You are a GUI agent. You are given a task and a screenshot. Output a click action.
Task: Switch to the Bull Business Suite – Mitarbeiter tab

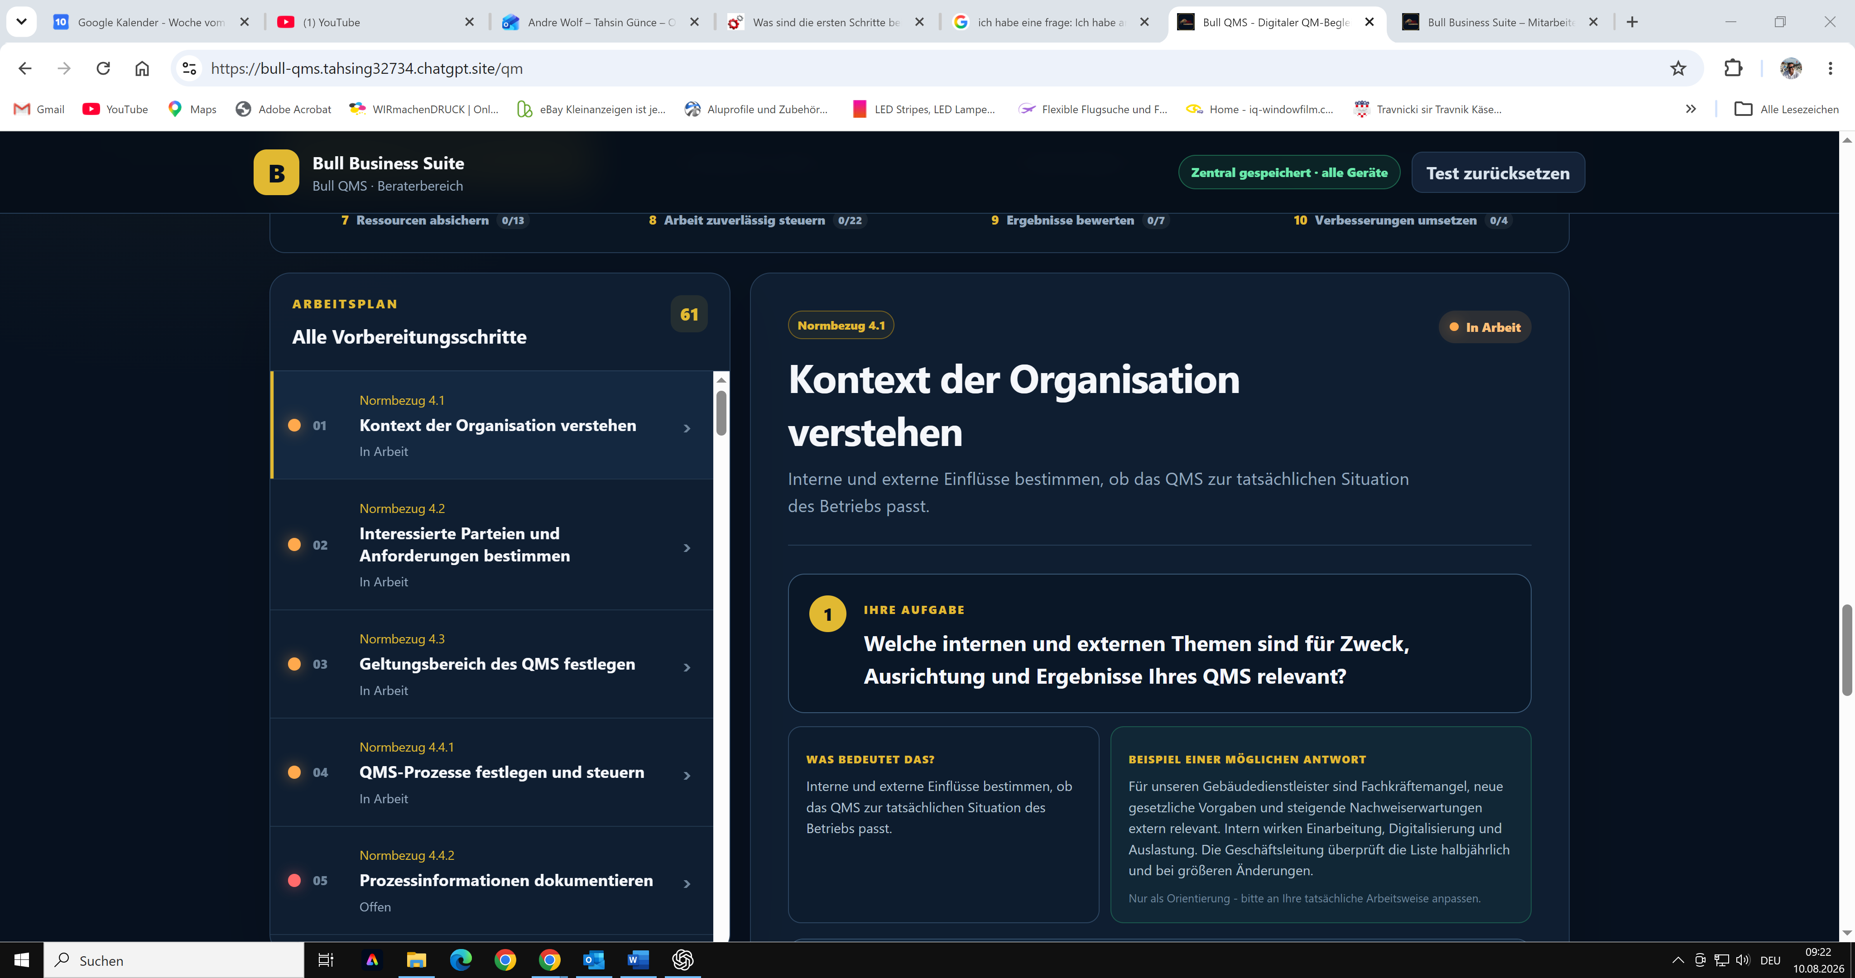pos(1499,22)
